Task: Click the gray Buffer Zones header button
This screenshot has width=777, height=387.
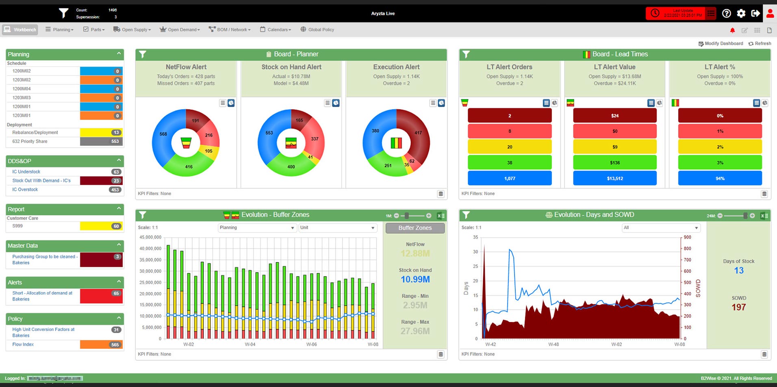Action: (x=415, y=228)
